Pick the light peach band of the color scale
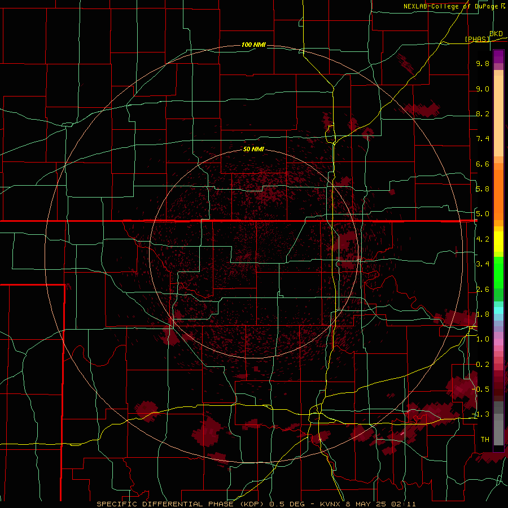Viewport: 508px width, 508px height. [x=498, y=117]
